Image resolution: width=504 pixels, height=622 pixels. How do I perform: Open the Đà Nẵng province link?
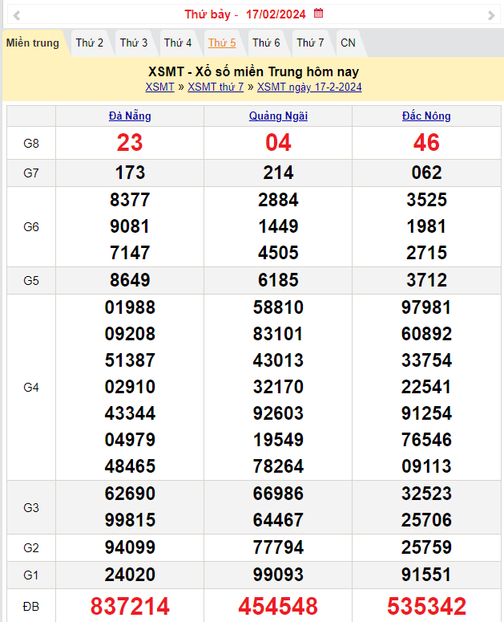(130, 116)
